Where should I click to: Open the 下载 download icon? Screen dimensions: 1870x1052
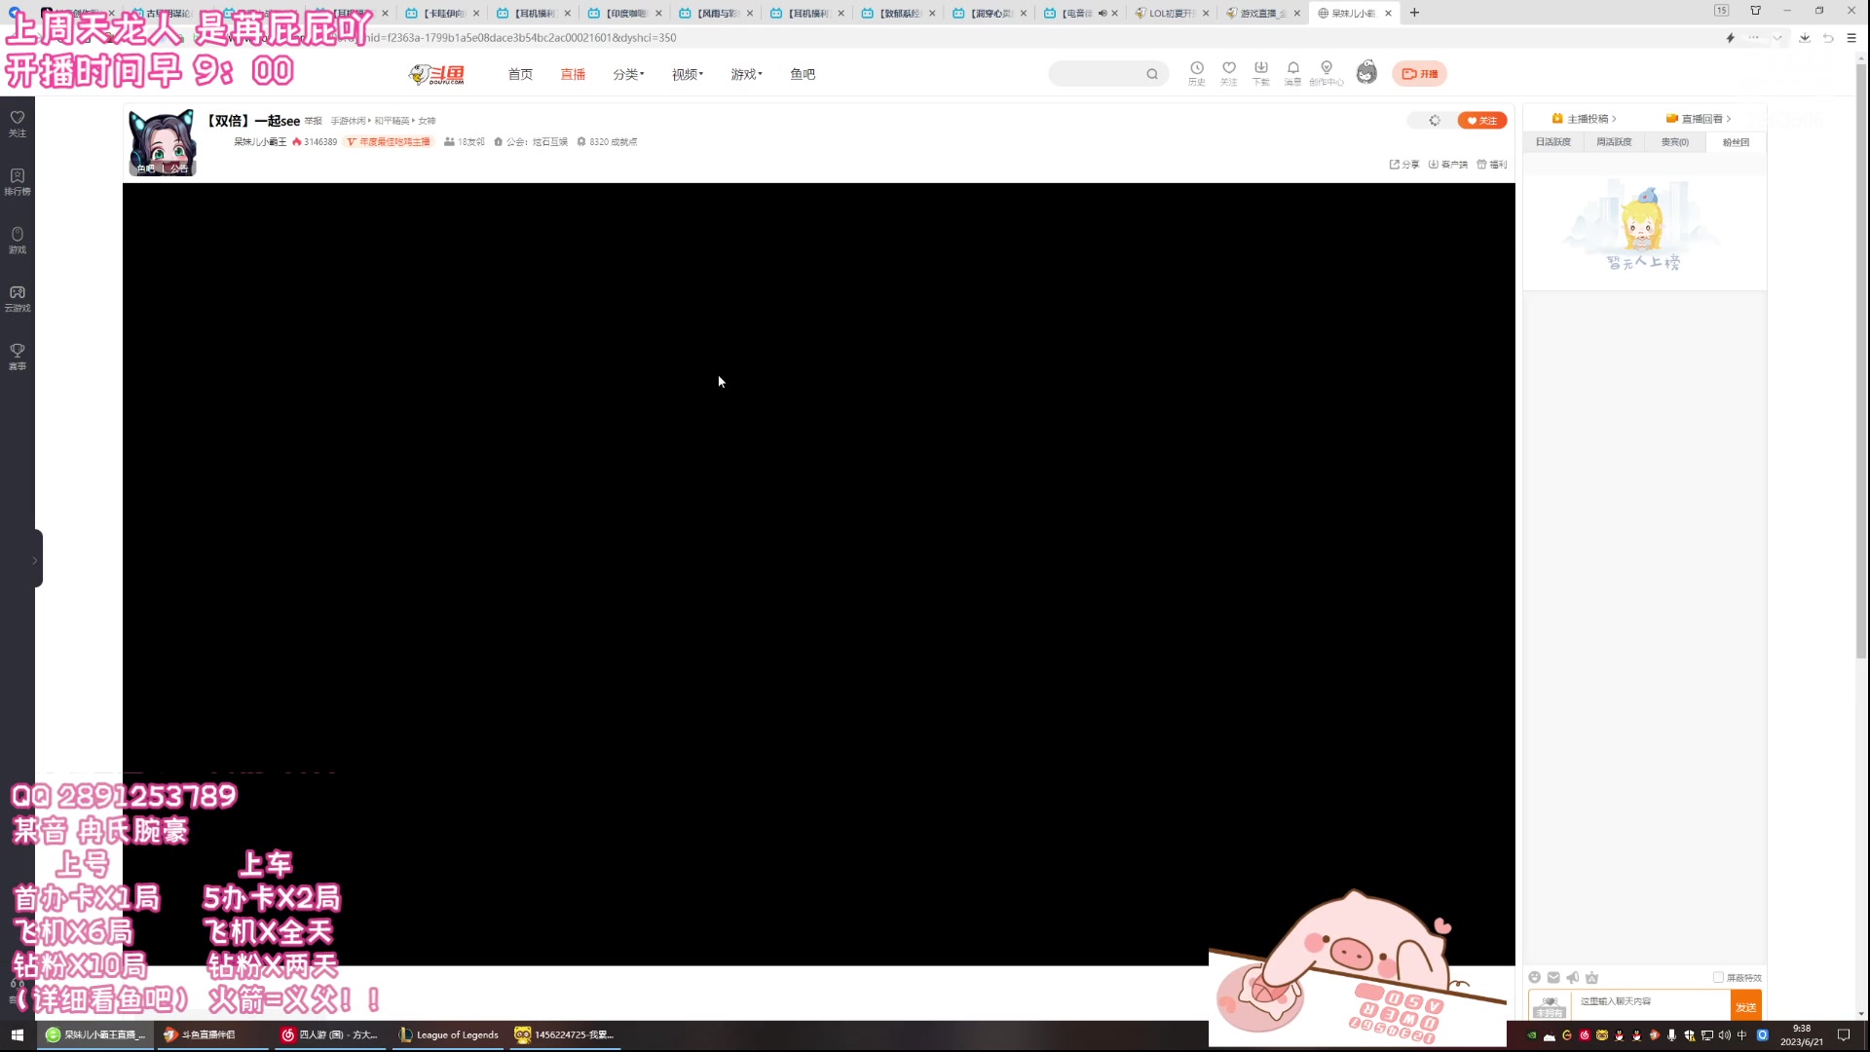click(x=1261, y=73)
